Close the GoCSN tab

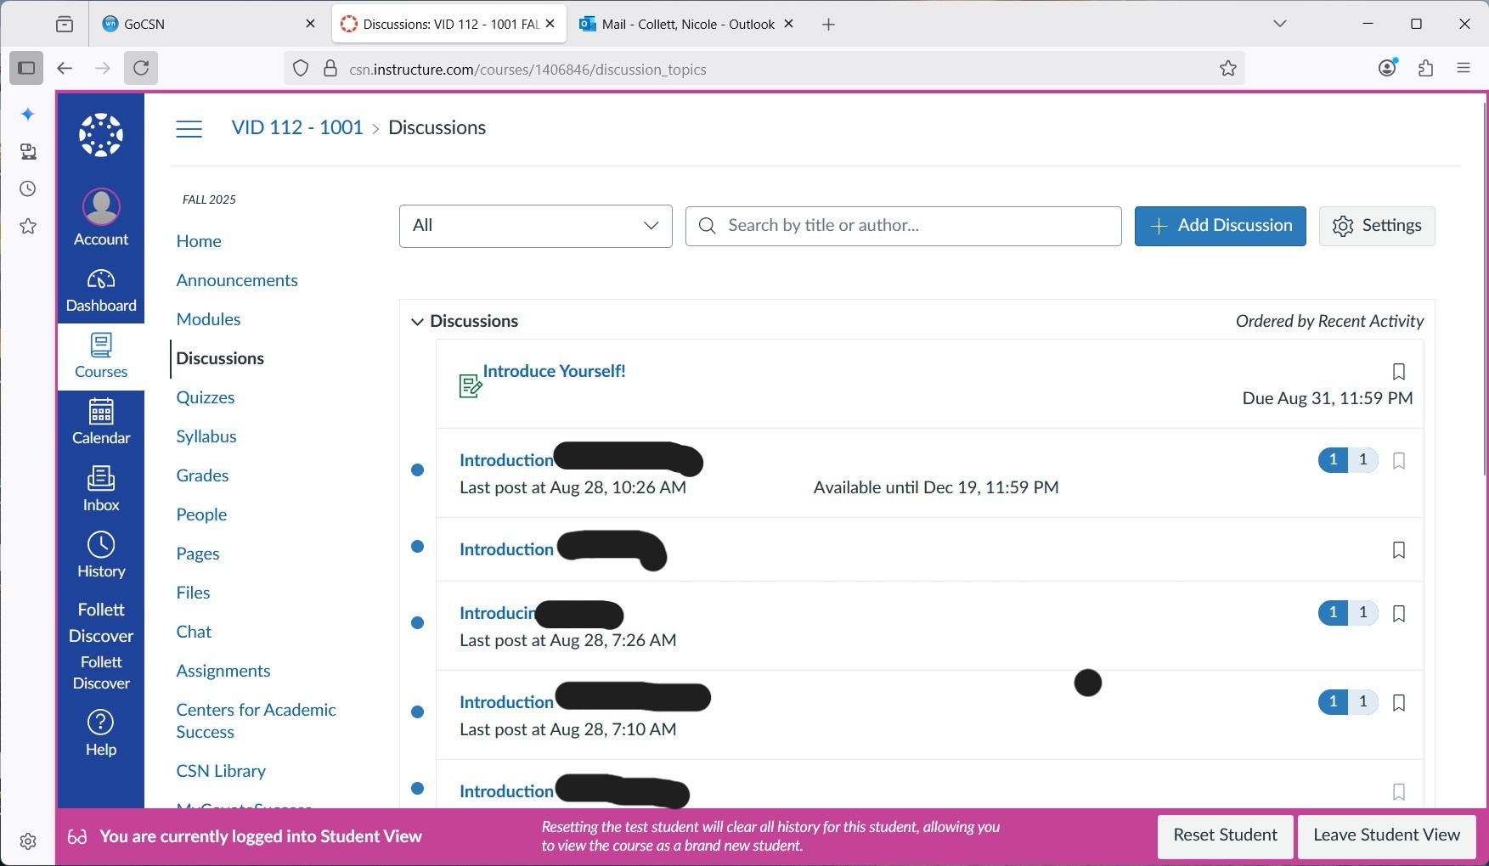[x=310, y=24]
